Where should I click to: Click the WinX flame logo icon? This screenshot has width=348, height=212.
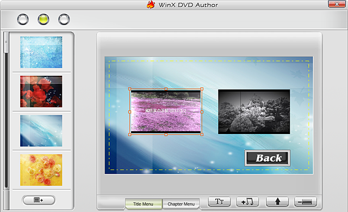pos(151,5)
